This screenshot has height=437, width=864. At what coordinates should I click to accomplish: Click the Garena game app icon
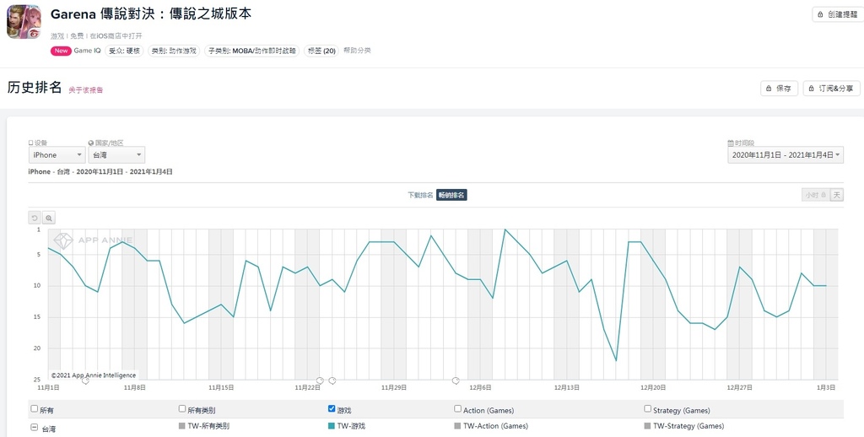(24, 21)
